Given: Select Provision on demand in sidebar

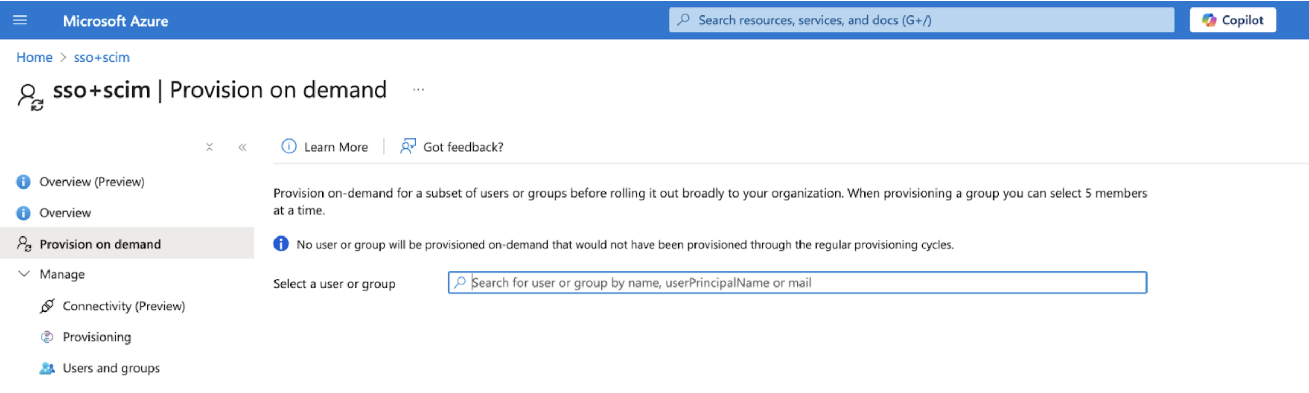Looking at the screenshot, I should pyautogui.click(x=127, y=243).
